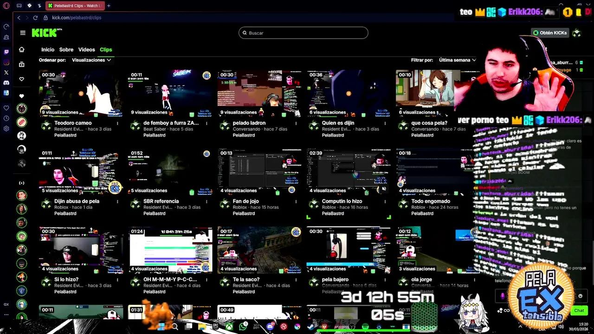Click the GX label in Opera sidebar
This screenshot has height=334, width=594.
(6, 304)
